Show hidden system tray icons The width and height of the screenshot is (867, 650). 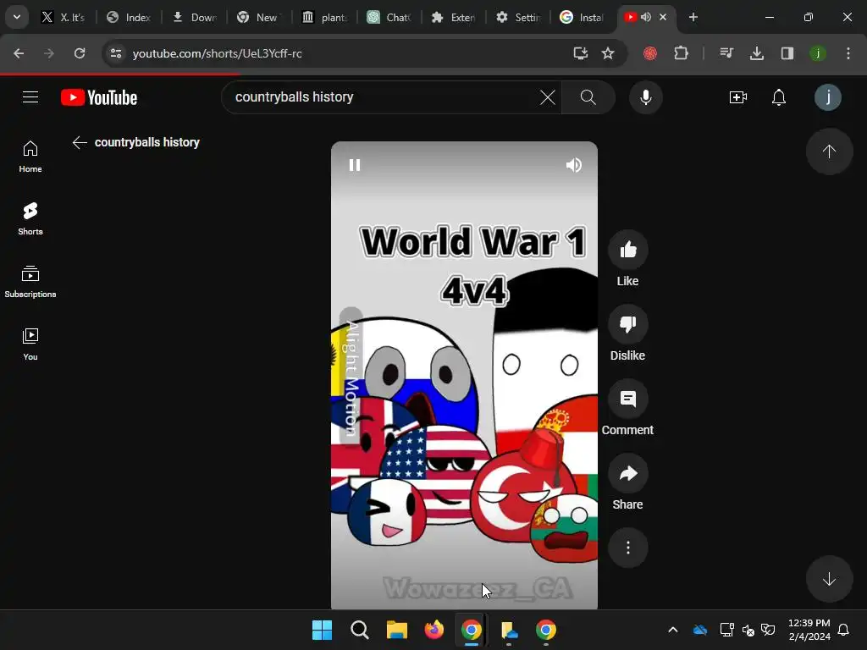point(673,630)
